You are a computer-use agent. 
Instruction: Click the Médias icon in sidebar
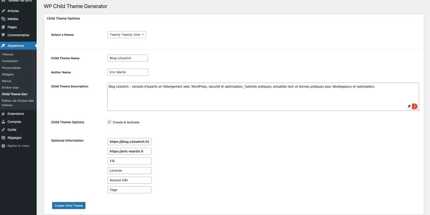click(3, 19)
